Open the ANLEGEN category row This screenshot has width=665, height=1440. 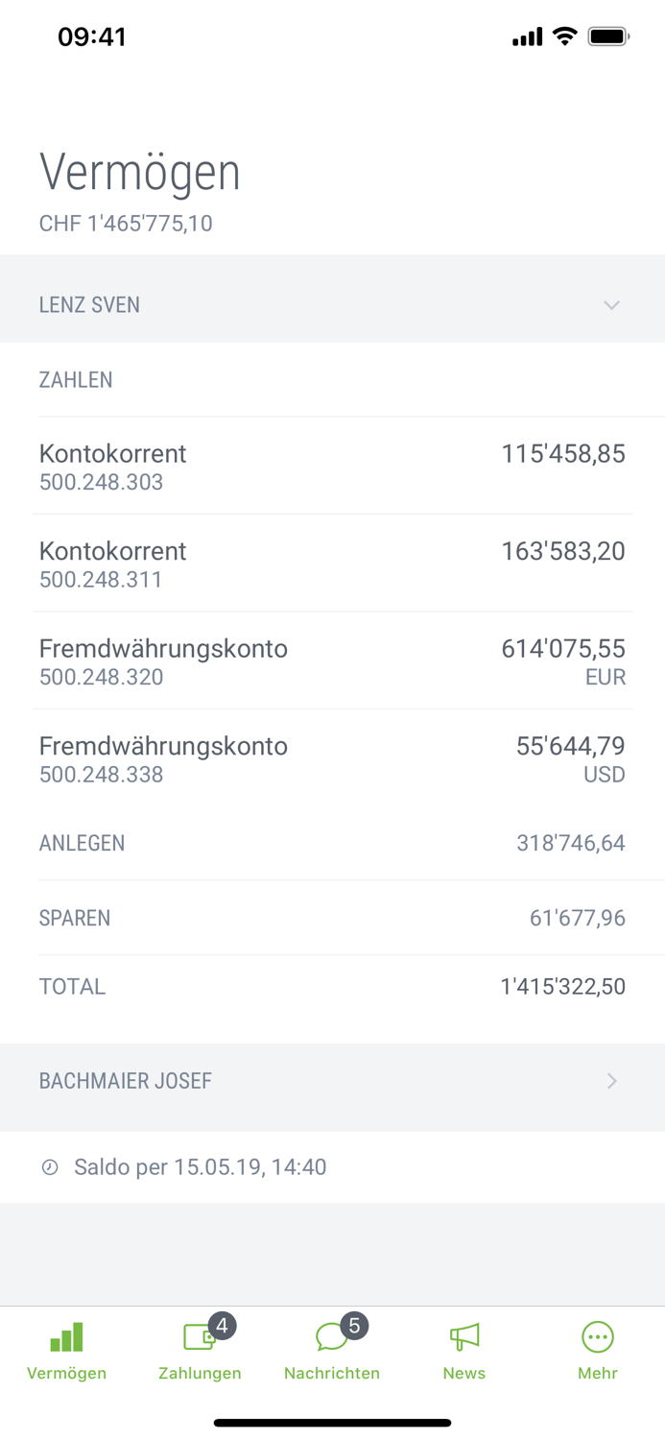(x=332, y=842)
